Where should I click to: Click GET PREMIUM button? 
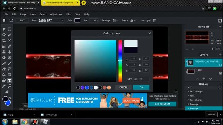click(x=162, y=104)
